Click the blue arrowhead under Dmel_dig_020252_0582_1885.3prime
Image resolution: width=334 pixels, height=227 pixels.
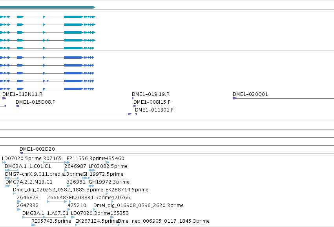point(14,194)
